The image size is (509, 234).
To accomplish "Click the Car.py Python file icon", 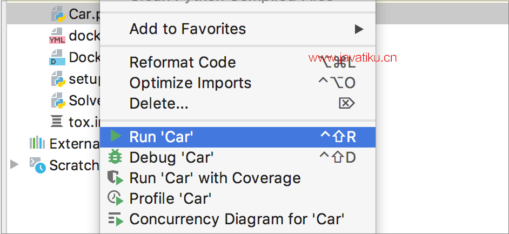I will coord(58,14).
